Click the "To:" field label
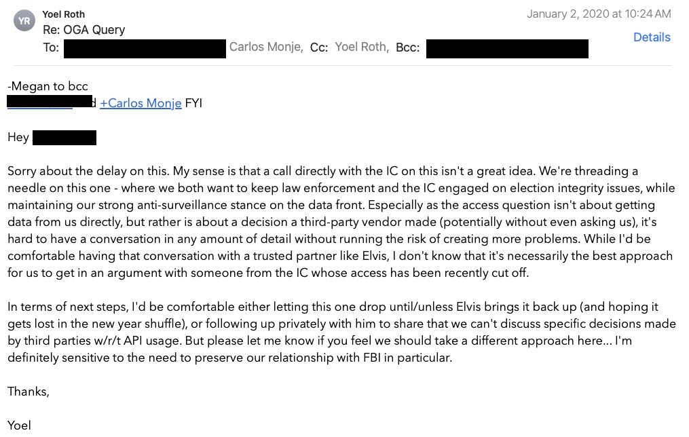The height and width of the screenshot is (437, 689). tap(51, 47)
